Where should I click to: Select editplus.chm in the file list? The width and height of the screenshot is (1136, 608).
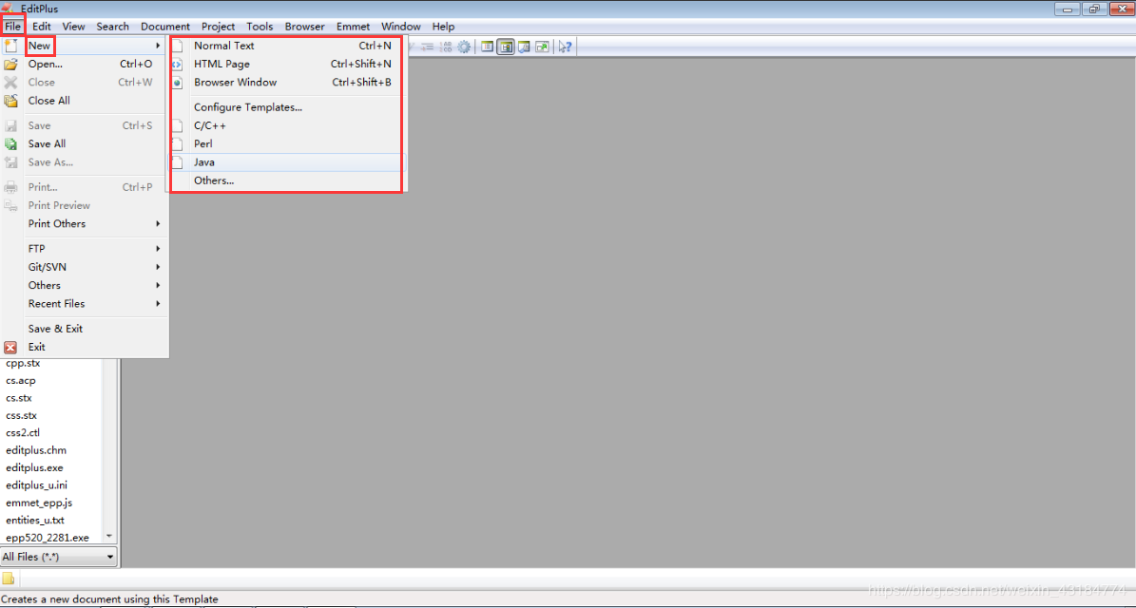[x=36, y=450]
